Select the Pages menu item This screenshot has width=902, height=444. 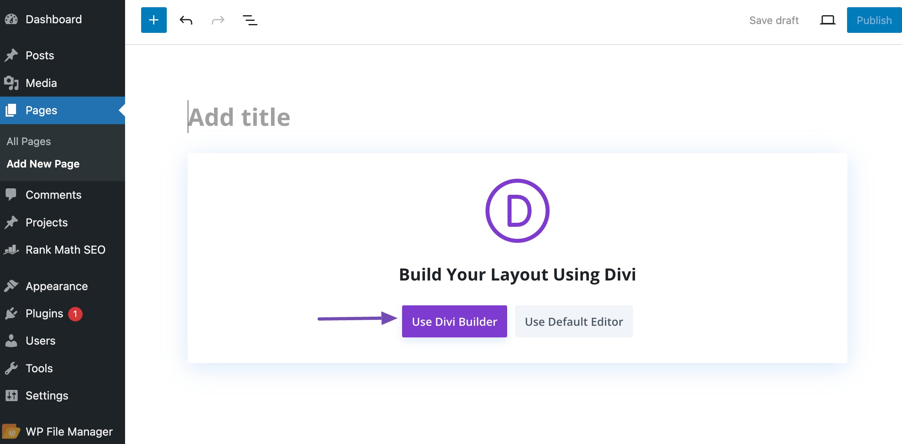[41, 110]
